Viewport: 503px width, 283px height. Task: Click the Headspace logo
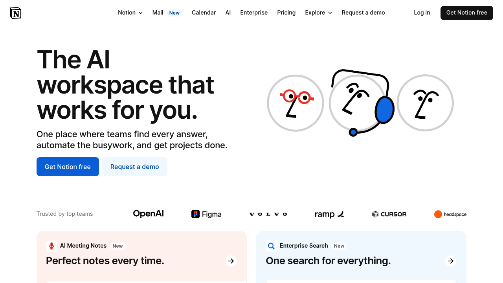pos(450,214)
